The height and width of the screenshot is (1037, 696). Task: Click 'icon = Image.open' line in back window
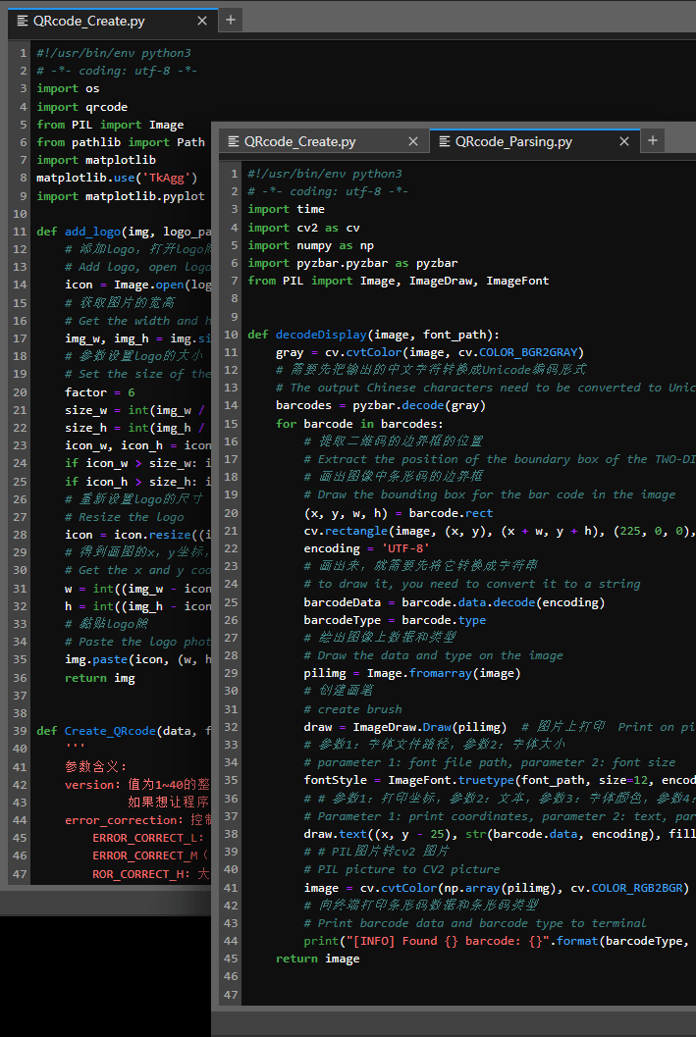pyautogui.click(x=137, y=285)
